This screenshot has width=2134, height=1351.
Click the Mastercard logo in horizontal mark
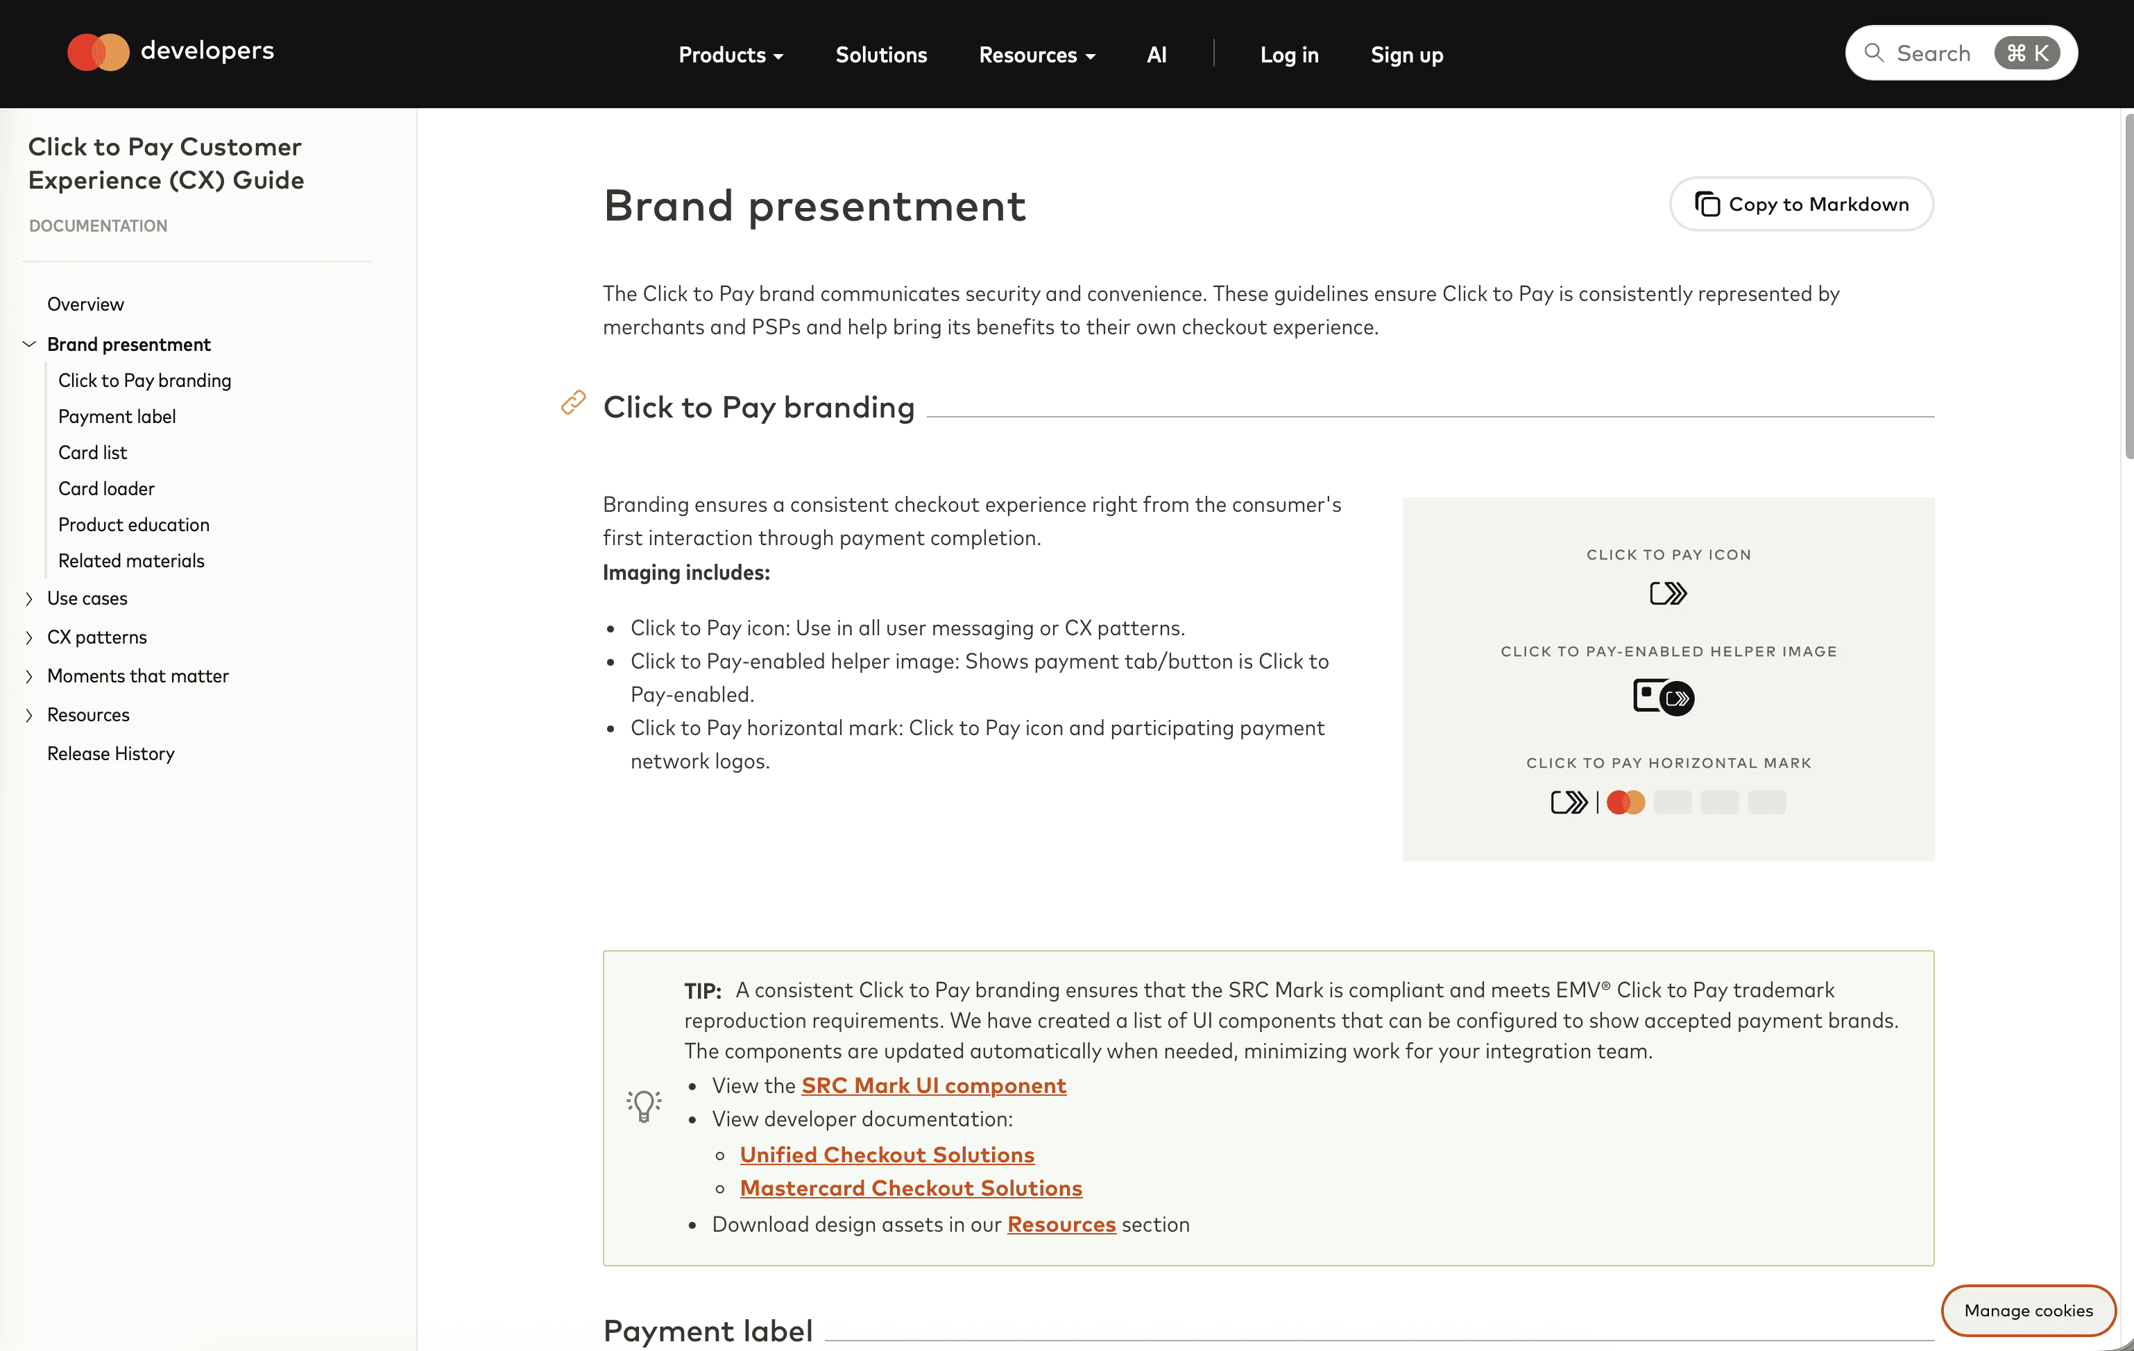point(1625,802)
